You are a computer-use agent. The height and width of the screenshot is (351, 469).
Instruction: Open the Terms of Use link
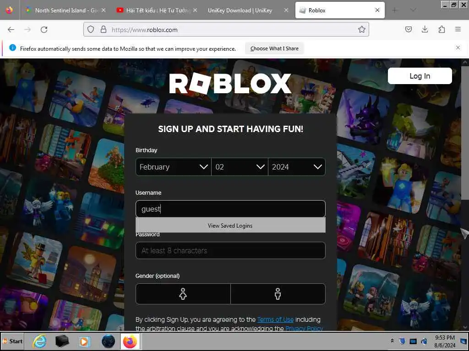coord(275,319)
